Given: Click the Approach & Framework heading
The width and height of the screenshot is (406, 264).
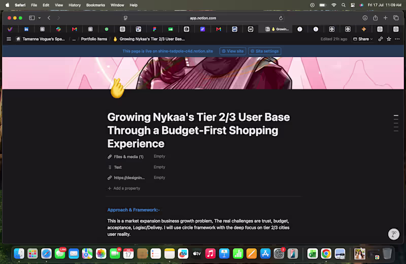Looking at the screenshot, I should [133, 210].
